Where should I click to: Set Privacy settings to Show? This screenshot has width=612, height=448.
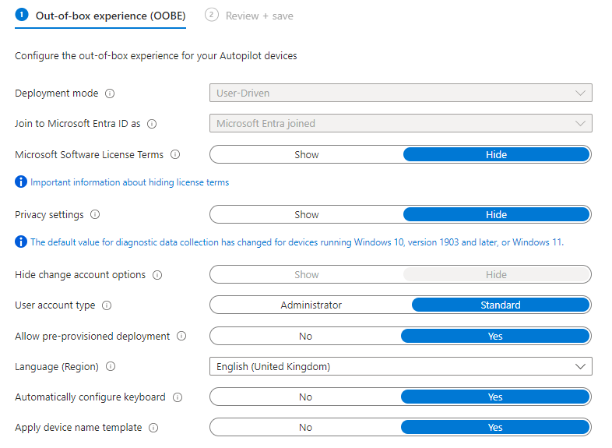[x=307, y=215]
